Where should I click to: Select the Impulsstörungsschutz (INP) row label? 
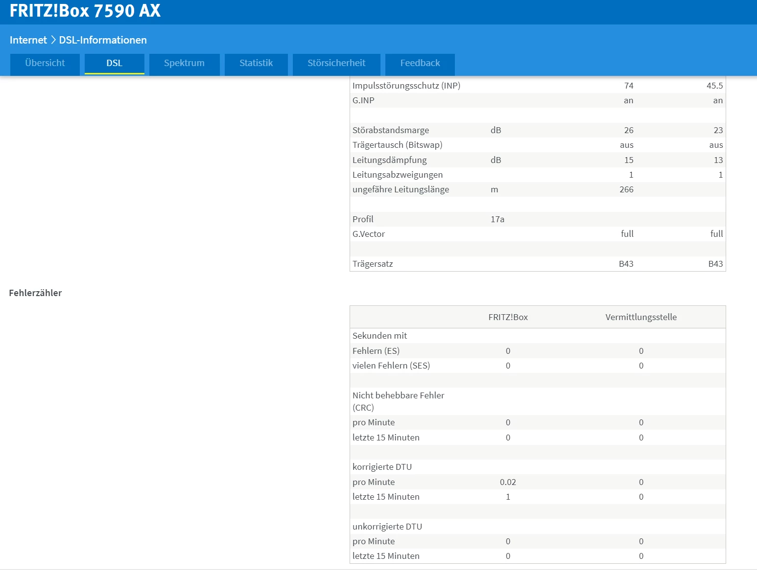click(406, 86)
